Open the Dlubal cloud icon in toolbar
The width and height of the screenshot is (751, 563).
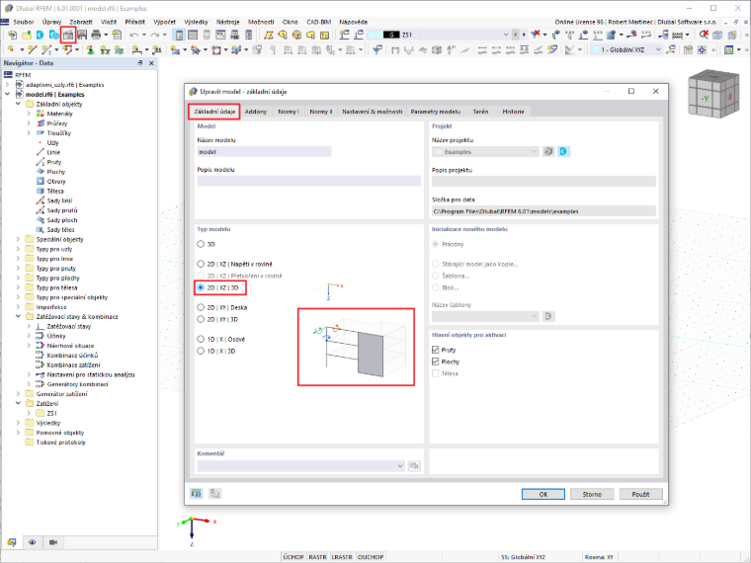(x=41, y=35)
